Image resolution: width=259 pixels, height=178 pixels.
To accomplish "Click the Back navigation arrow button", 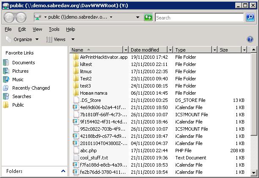I will point(9,17).
